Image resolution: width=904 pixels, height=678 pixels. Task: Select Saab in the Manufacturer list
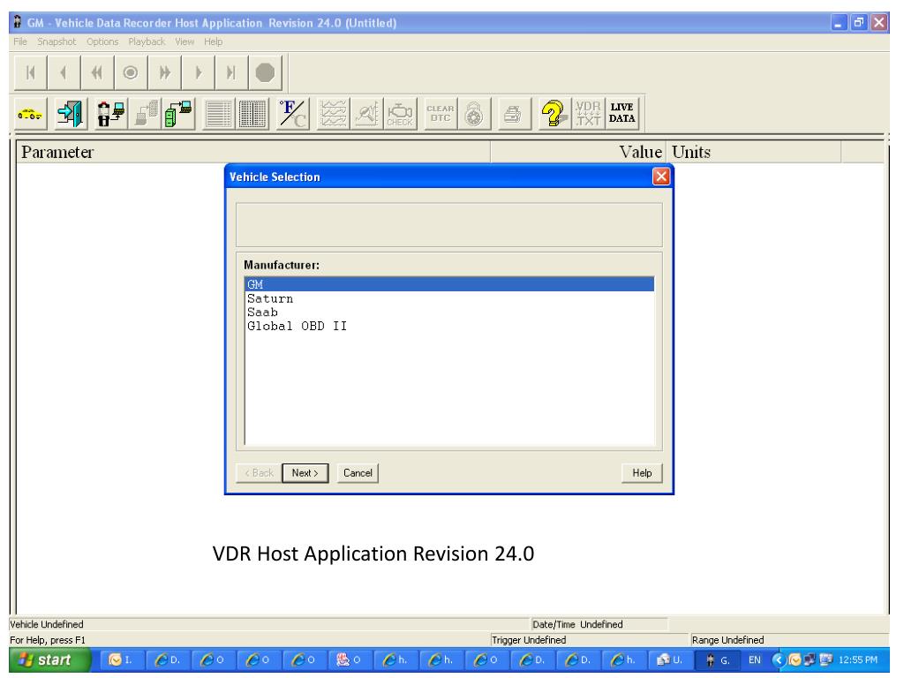[449, 312]
